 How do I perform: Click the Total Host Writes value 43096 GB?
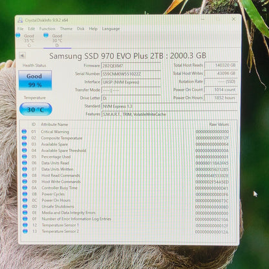[x=221, y=73]
